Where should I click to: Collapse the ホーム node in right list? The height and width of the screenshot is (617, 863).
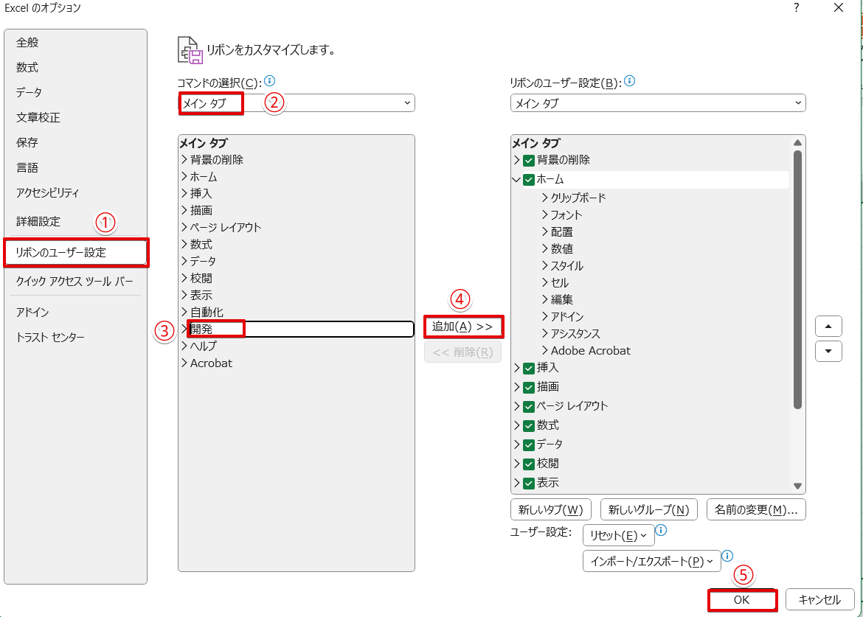516,180
